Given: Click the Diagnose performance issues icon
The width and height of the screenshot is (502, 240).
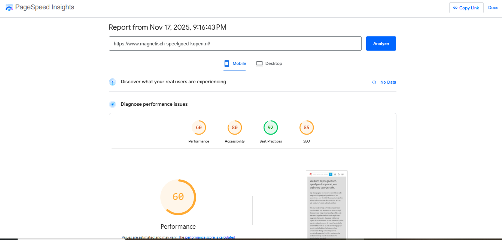Looking at the screenshot, I should [x=112, y=104].
